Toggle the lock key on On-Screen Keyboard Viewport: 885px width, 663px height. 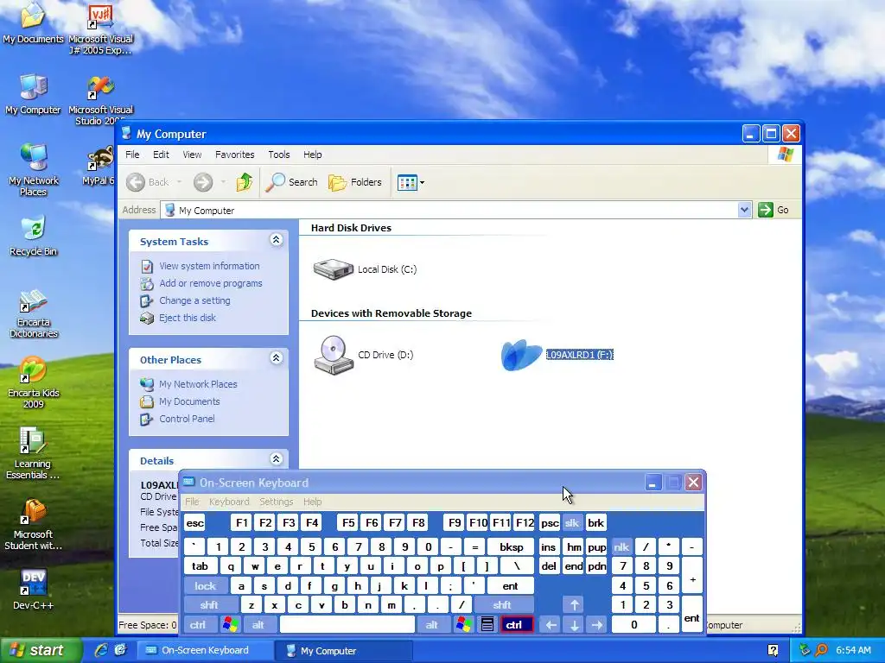[x=206, y=586]
